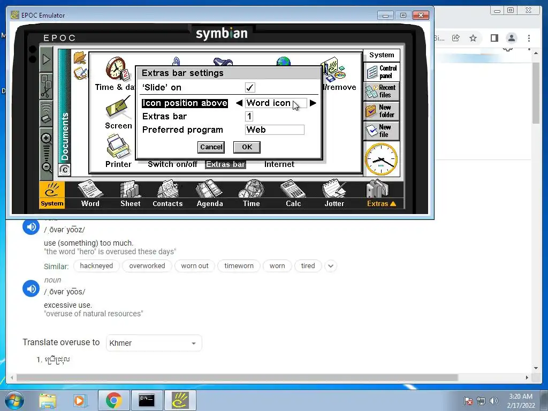This screenshot has height=411, width=548.
Task: Click the similar word 'timeworn'
Action: click(x=239, y=266)
